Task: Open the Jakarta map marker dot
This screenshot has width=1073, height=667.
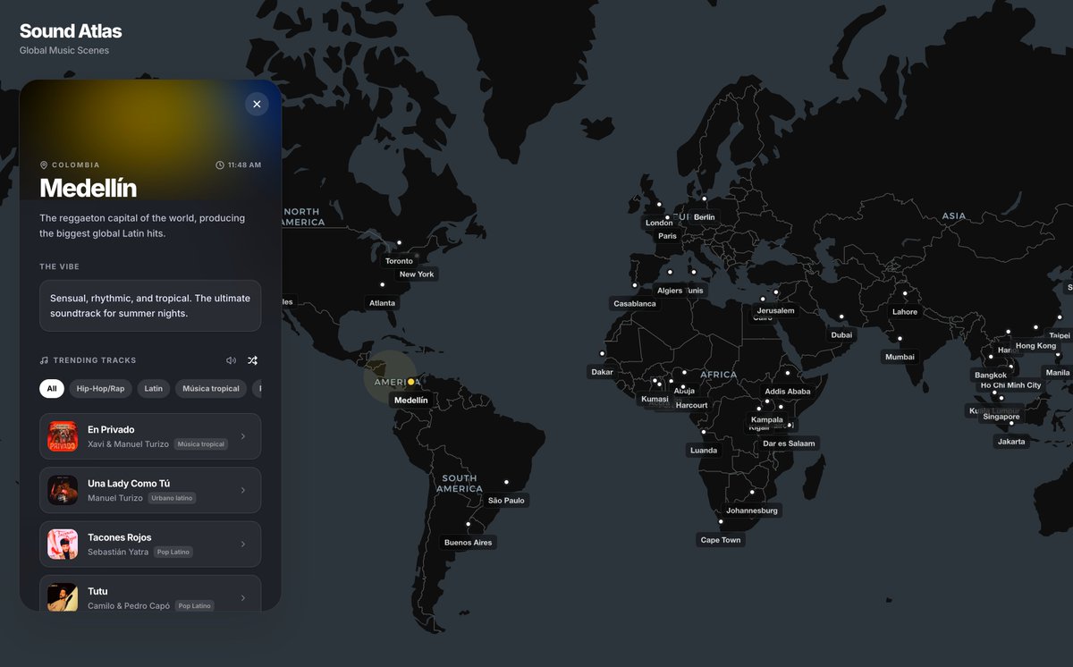Action: [1011, 423]
